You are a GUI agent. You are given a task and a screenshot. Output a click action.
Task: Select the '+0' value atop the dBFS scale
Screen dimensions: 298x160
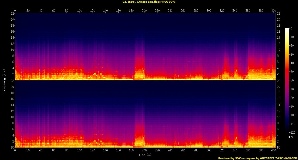[x=291, y=28]
